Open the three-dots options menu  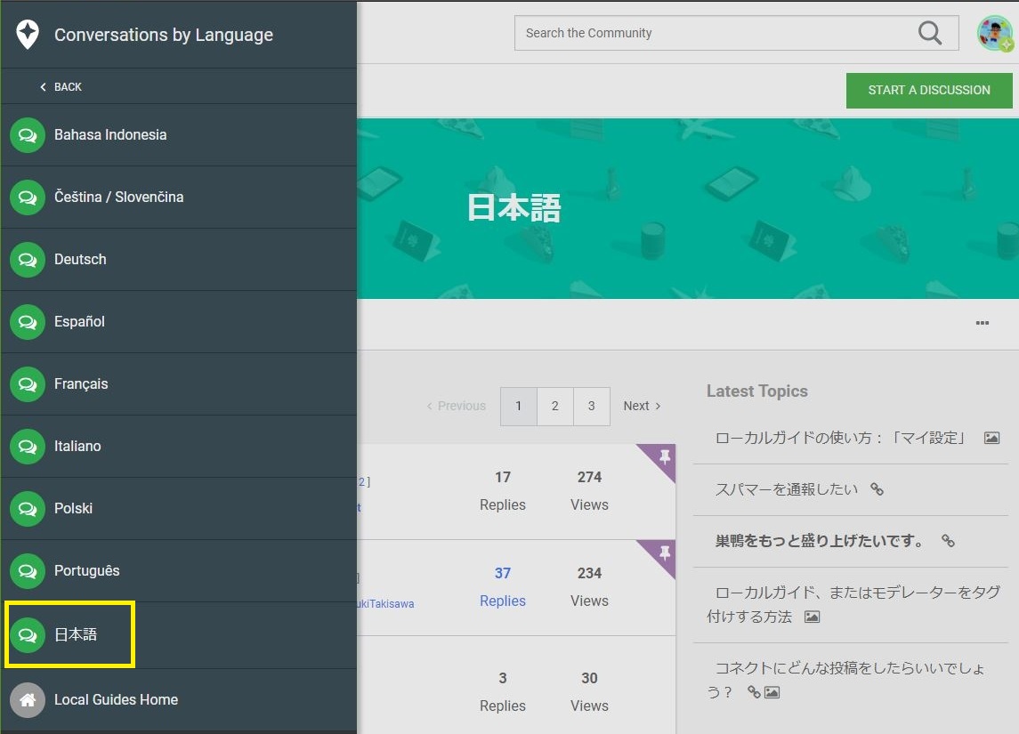click(x=982, y=323)
